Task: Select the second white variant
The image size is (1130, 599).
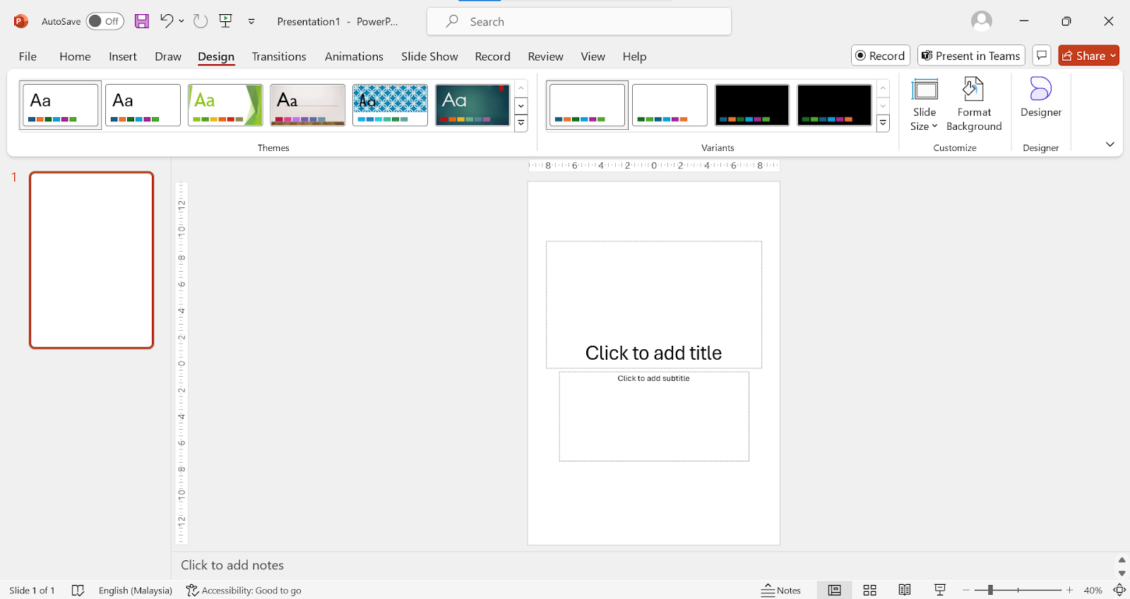Action: pos(670,105)
